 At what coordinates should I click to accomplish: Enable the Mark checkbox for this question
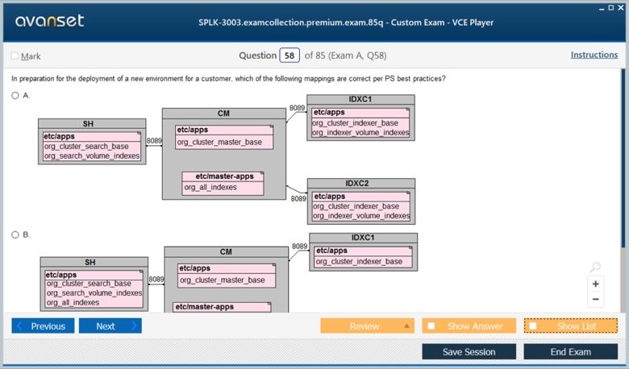15,56
